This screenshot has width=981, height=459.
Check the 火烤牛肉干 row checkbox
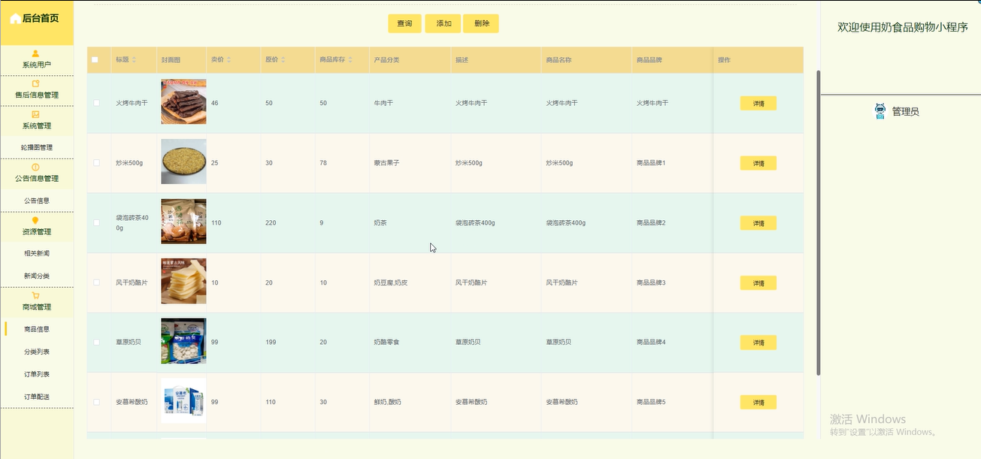point(96,103)
